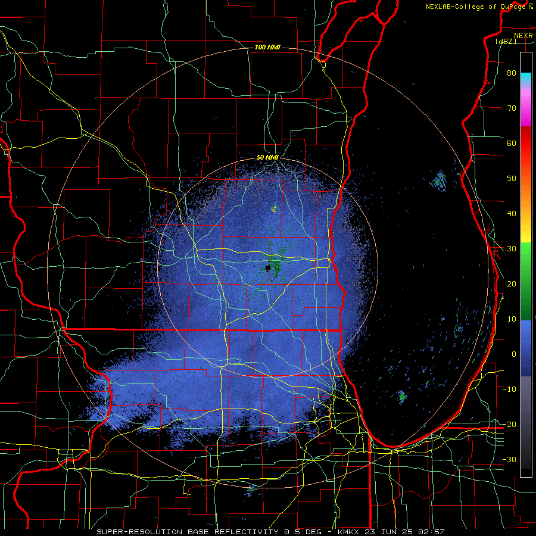Click the '100 NMI' range ring label
536x536 pixels.
click(267, 47)
